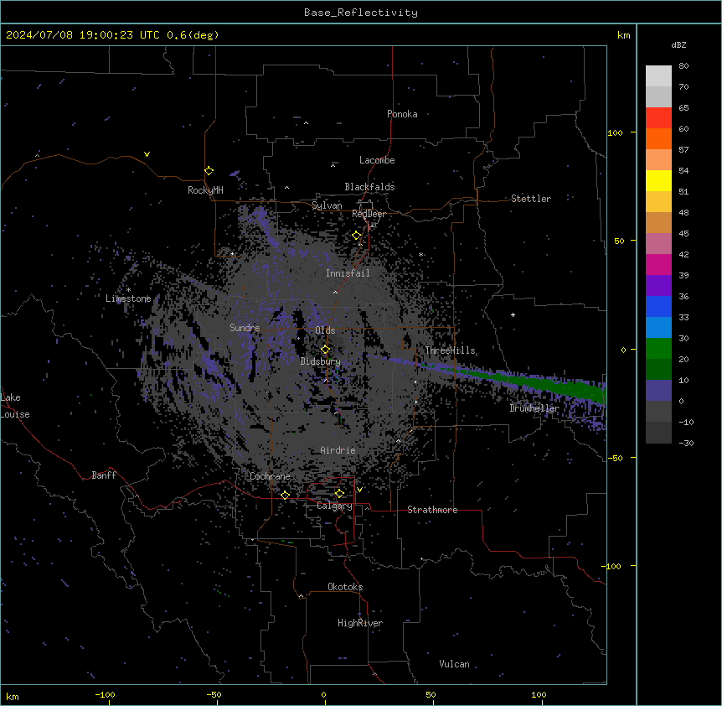
Task: Click the Banff label
Action: pyautogui.click(x=104, y=475)
